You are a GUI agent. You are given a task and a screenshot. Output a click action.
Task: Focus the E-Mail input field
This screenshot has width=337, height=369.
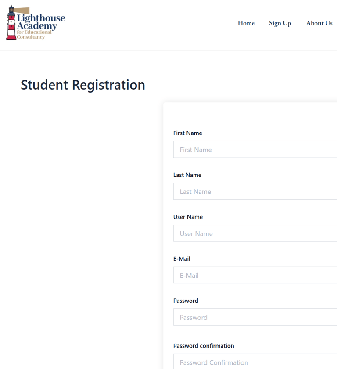tap(255, 275)
